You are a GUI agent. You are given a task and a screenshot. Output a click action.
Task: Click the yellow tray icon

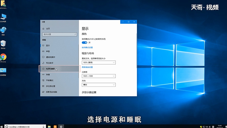pyautogui.click(x=201, y=127)
